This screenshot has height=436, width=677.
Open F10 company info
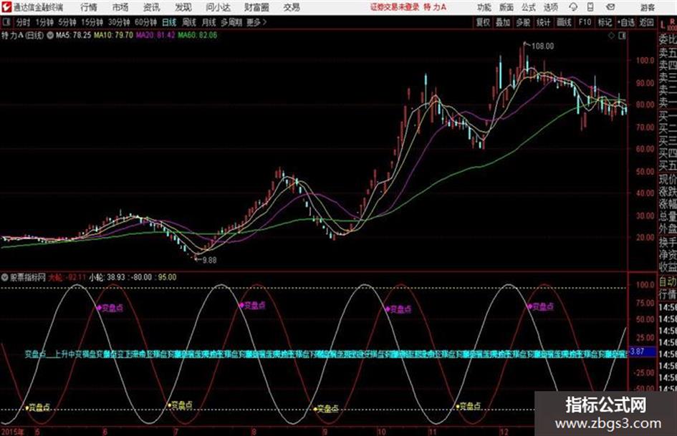click(585, 22)
